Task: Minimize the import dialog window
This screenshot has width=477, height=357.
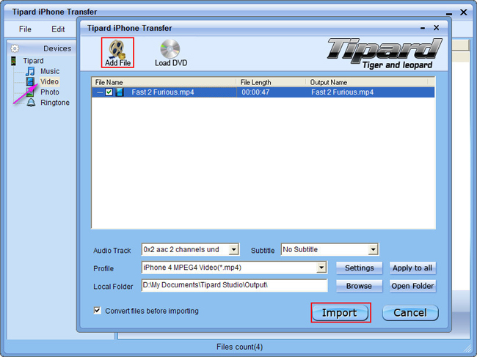Action: point(423,29)
